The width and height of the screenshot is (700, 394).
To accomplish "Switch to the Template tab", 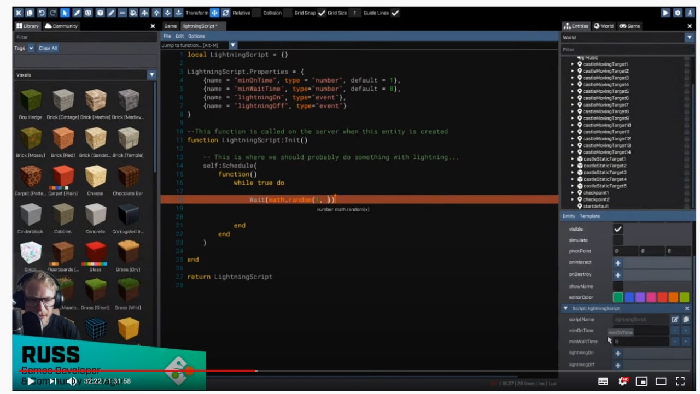I will pos(590,216).
